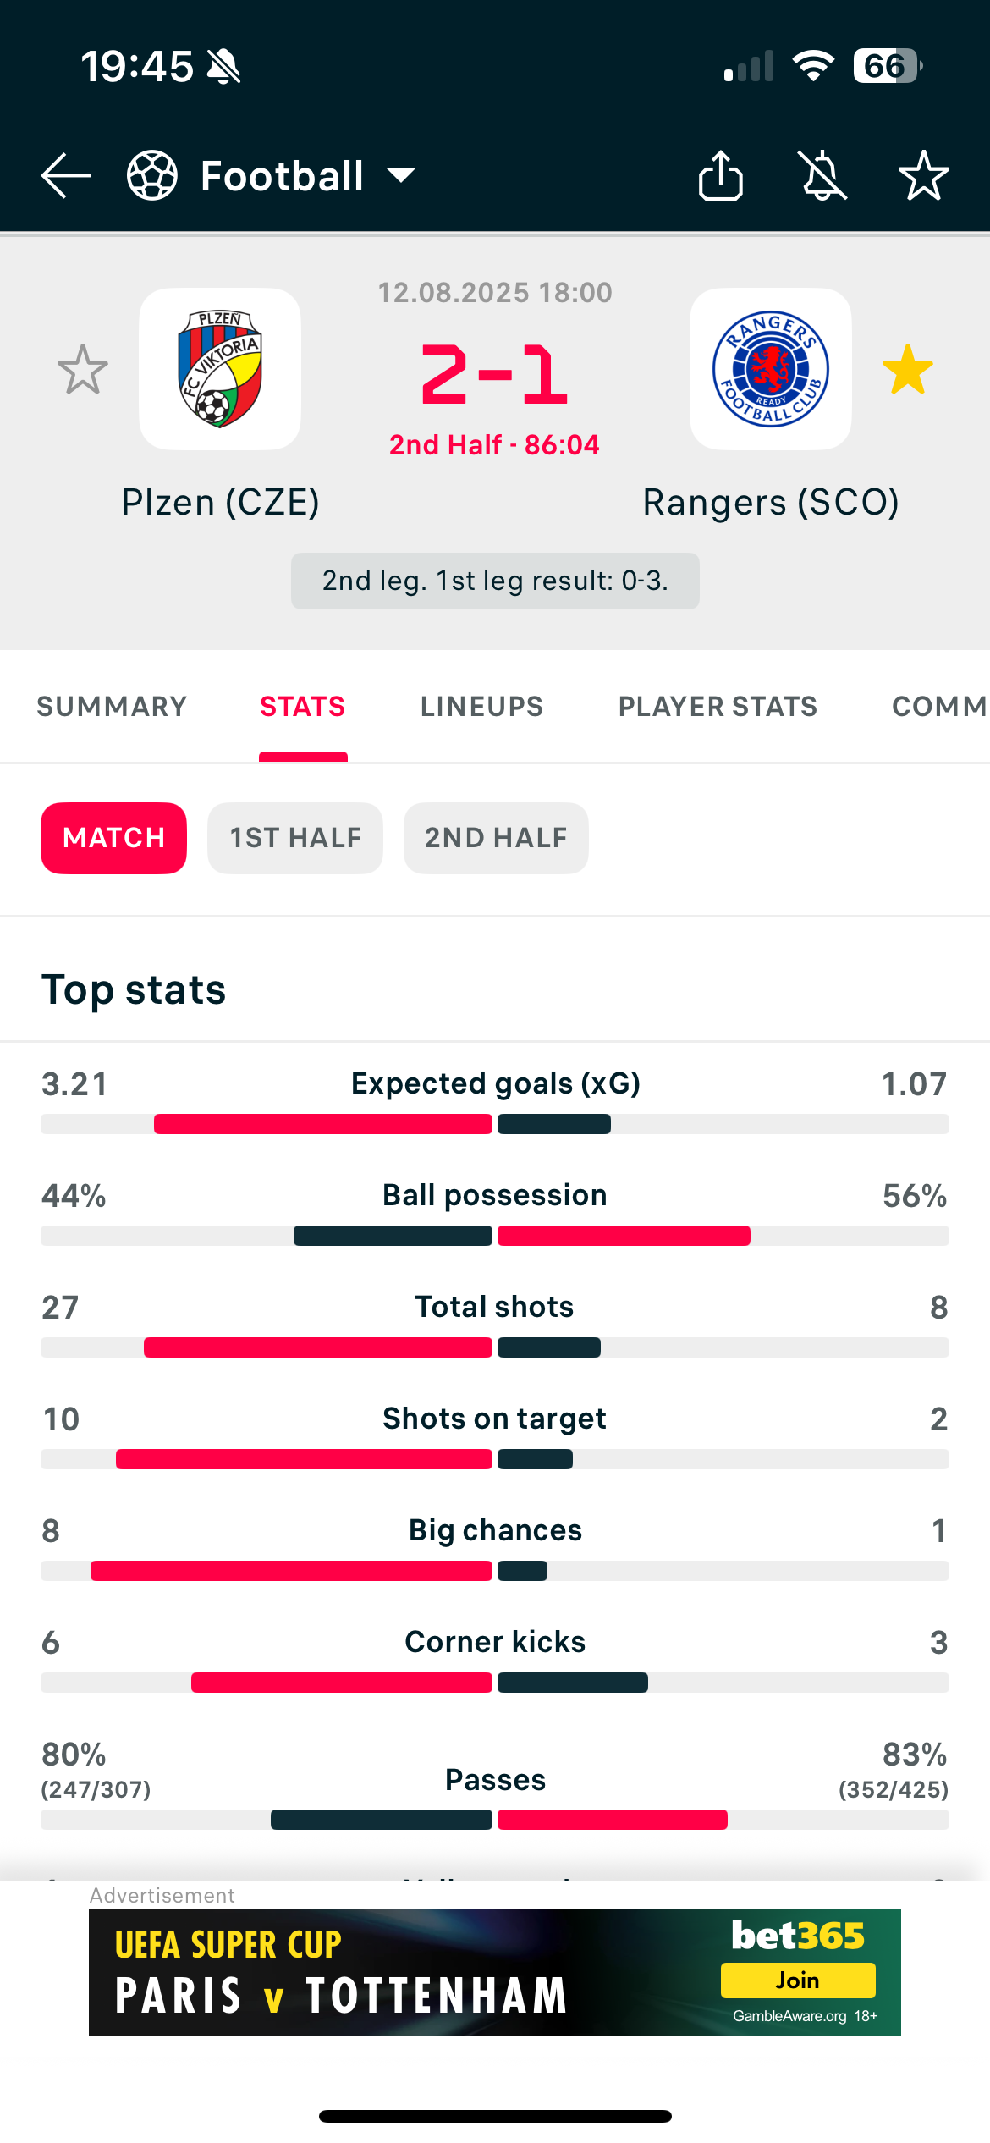Open the Lineups tab
This screenshot has height=2143, width=990.
(482, 707)
